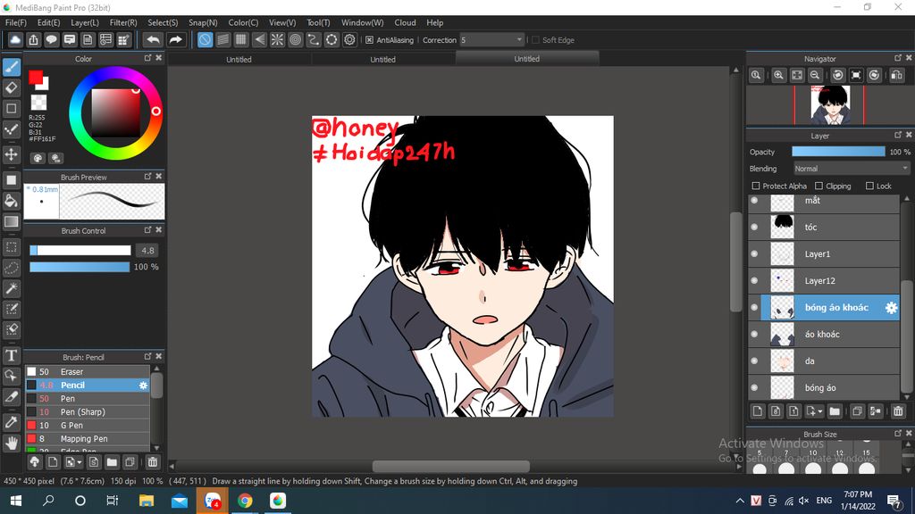Adjust the layer Opacity slider
The height and width of the screenshot is (514, 915).
838,152
